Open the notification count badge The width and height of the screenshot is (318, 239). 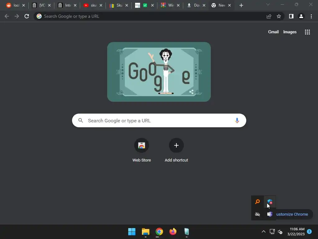[309, 232]
